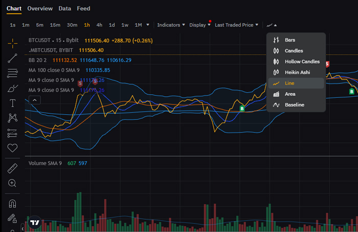Click the green B marker at right edge
The width and height of the screenshot is (358, 232).
coord(352,92)
